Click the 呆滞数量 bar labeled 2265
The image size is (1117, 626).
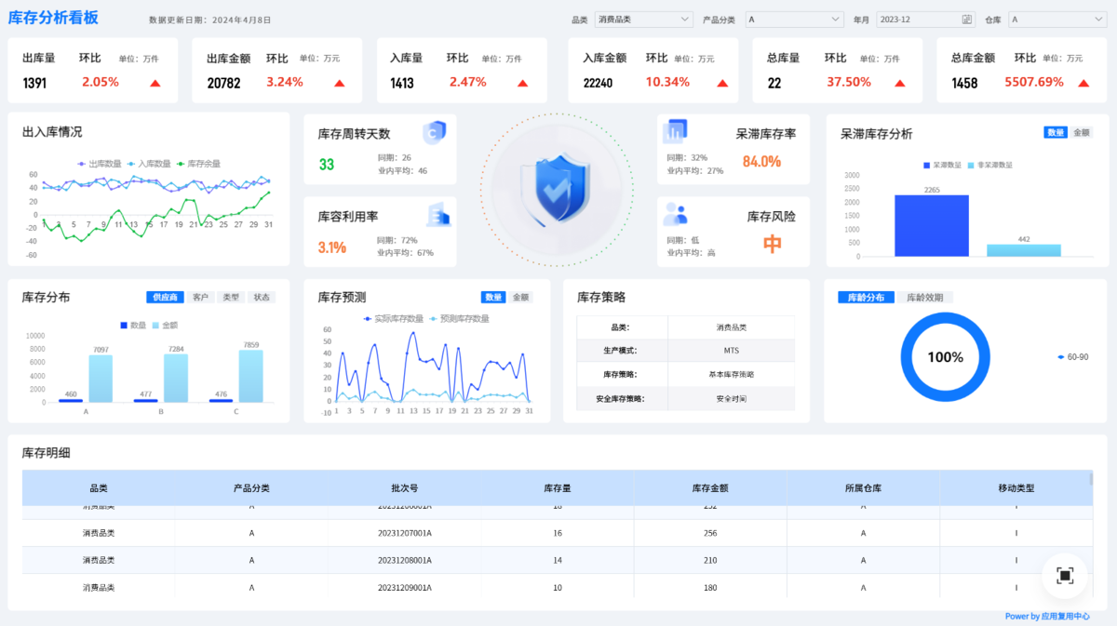932,225
